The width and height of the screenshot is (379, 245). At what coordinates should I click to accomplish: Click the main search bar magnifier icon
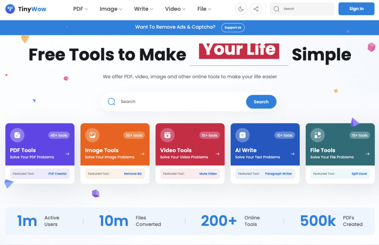(x=111, y=102)
